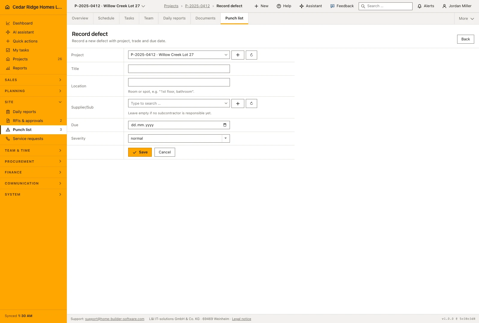Image resolution: width=479 pixels, height=323 pixels.
Task: Open the Project dropdown in the form
Action: coord(179,55)
